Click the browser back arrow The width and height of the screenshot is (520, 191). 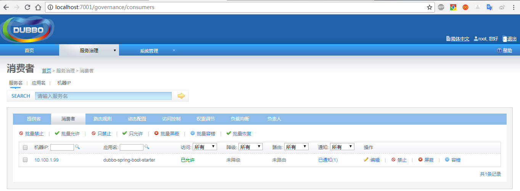(x=6, y=7)
